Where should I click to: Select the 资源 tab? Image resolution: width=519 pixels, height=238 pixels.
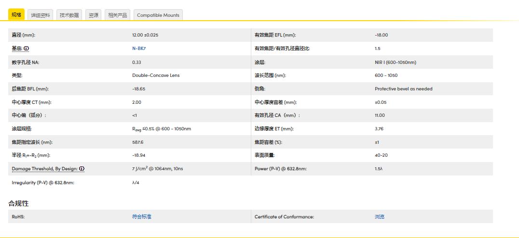pos(93,15)
